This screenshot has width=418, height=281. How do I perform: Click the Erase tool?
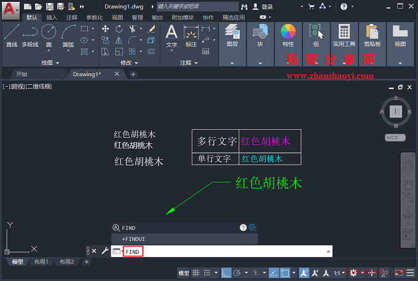[151, 29]
